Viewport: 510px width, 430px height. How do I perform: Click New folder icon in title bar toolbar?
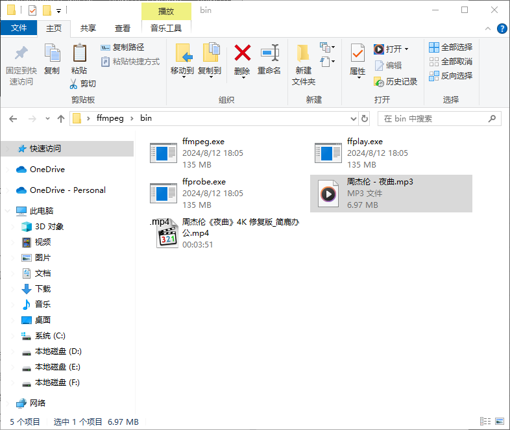click(x=47, y=10)
